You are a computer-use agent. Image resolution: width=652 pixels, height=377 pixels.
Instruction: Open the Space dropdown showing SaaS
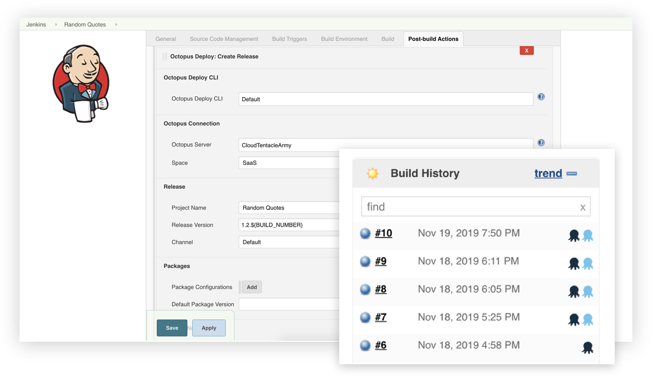coord(289,163)
